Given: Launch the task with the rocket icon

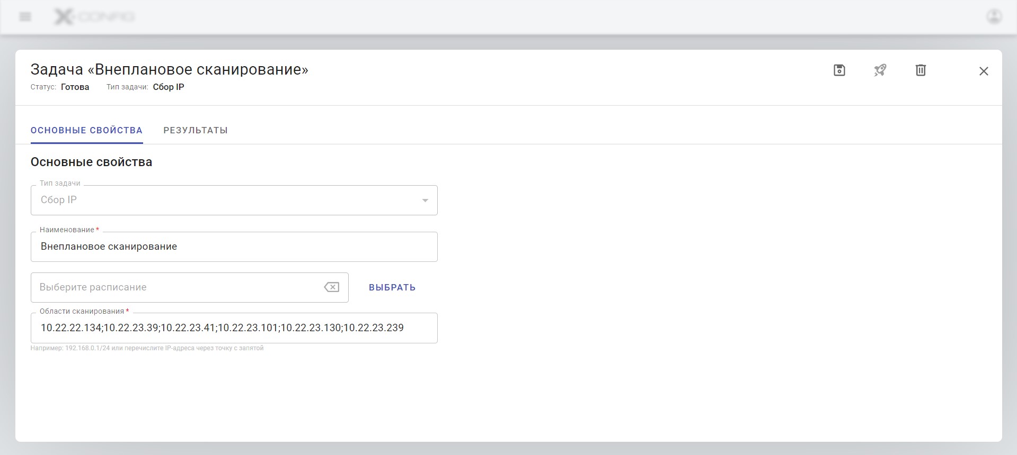Looking at the screenshot, I should [x=880, y=70].
